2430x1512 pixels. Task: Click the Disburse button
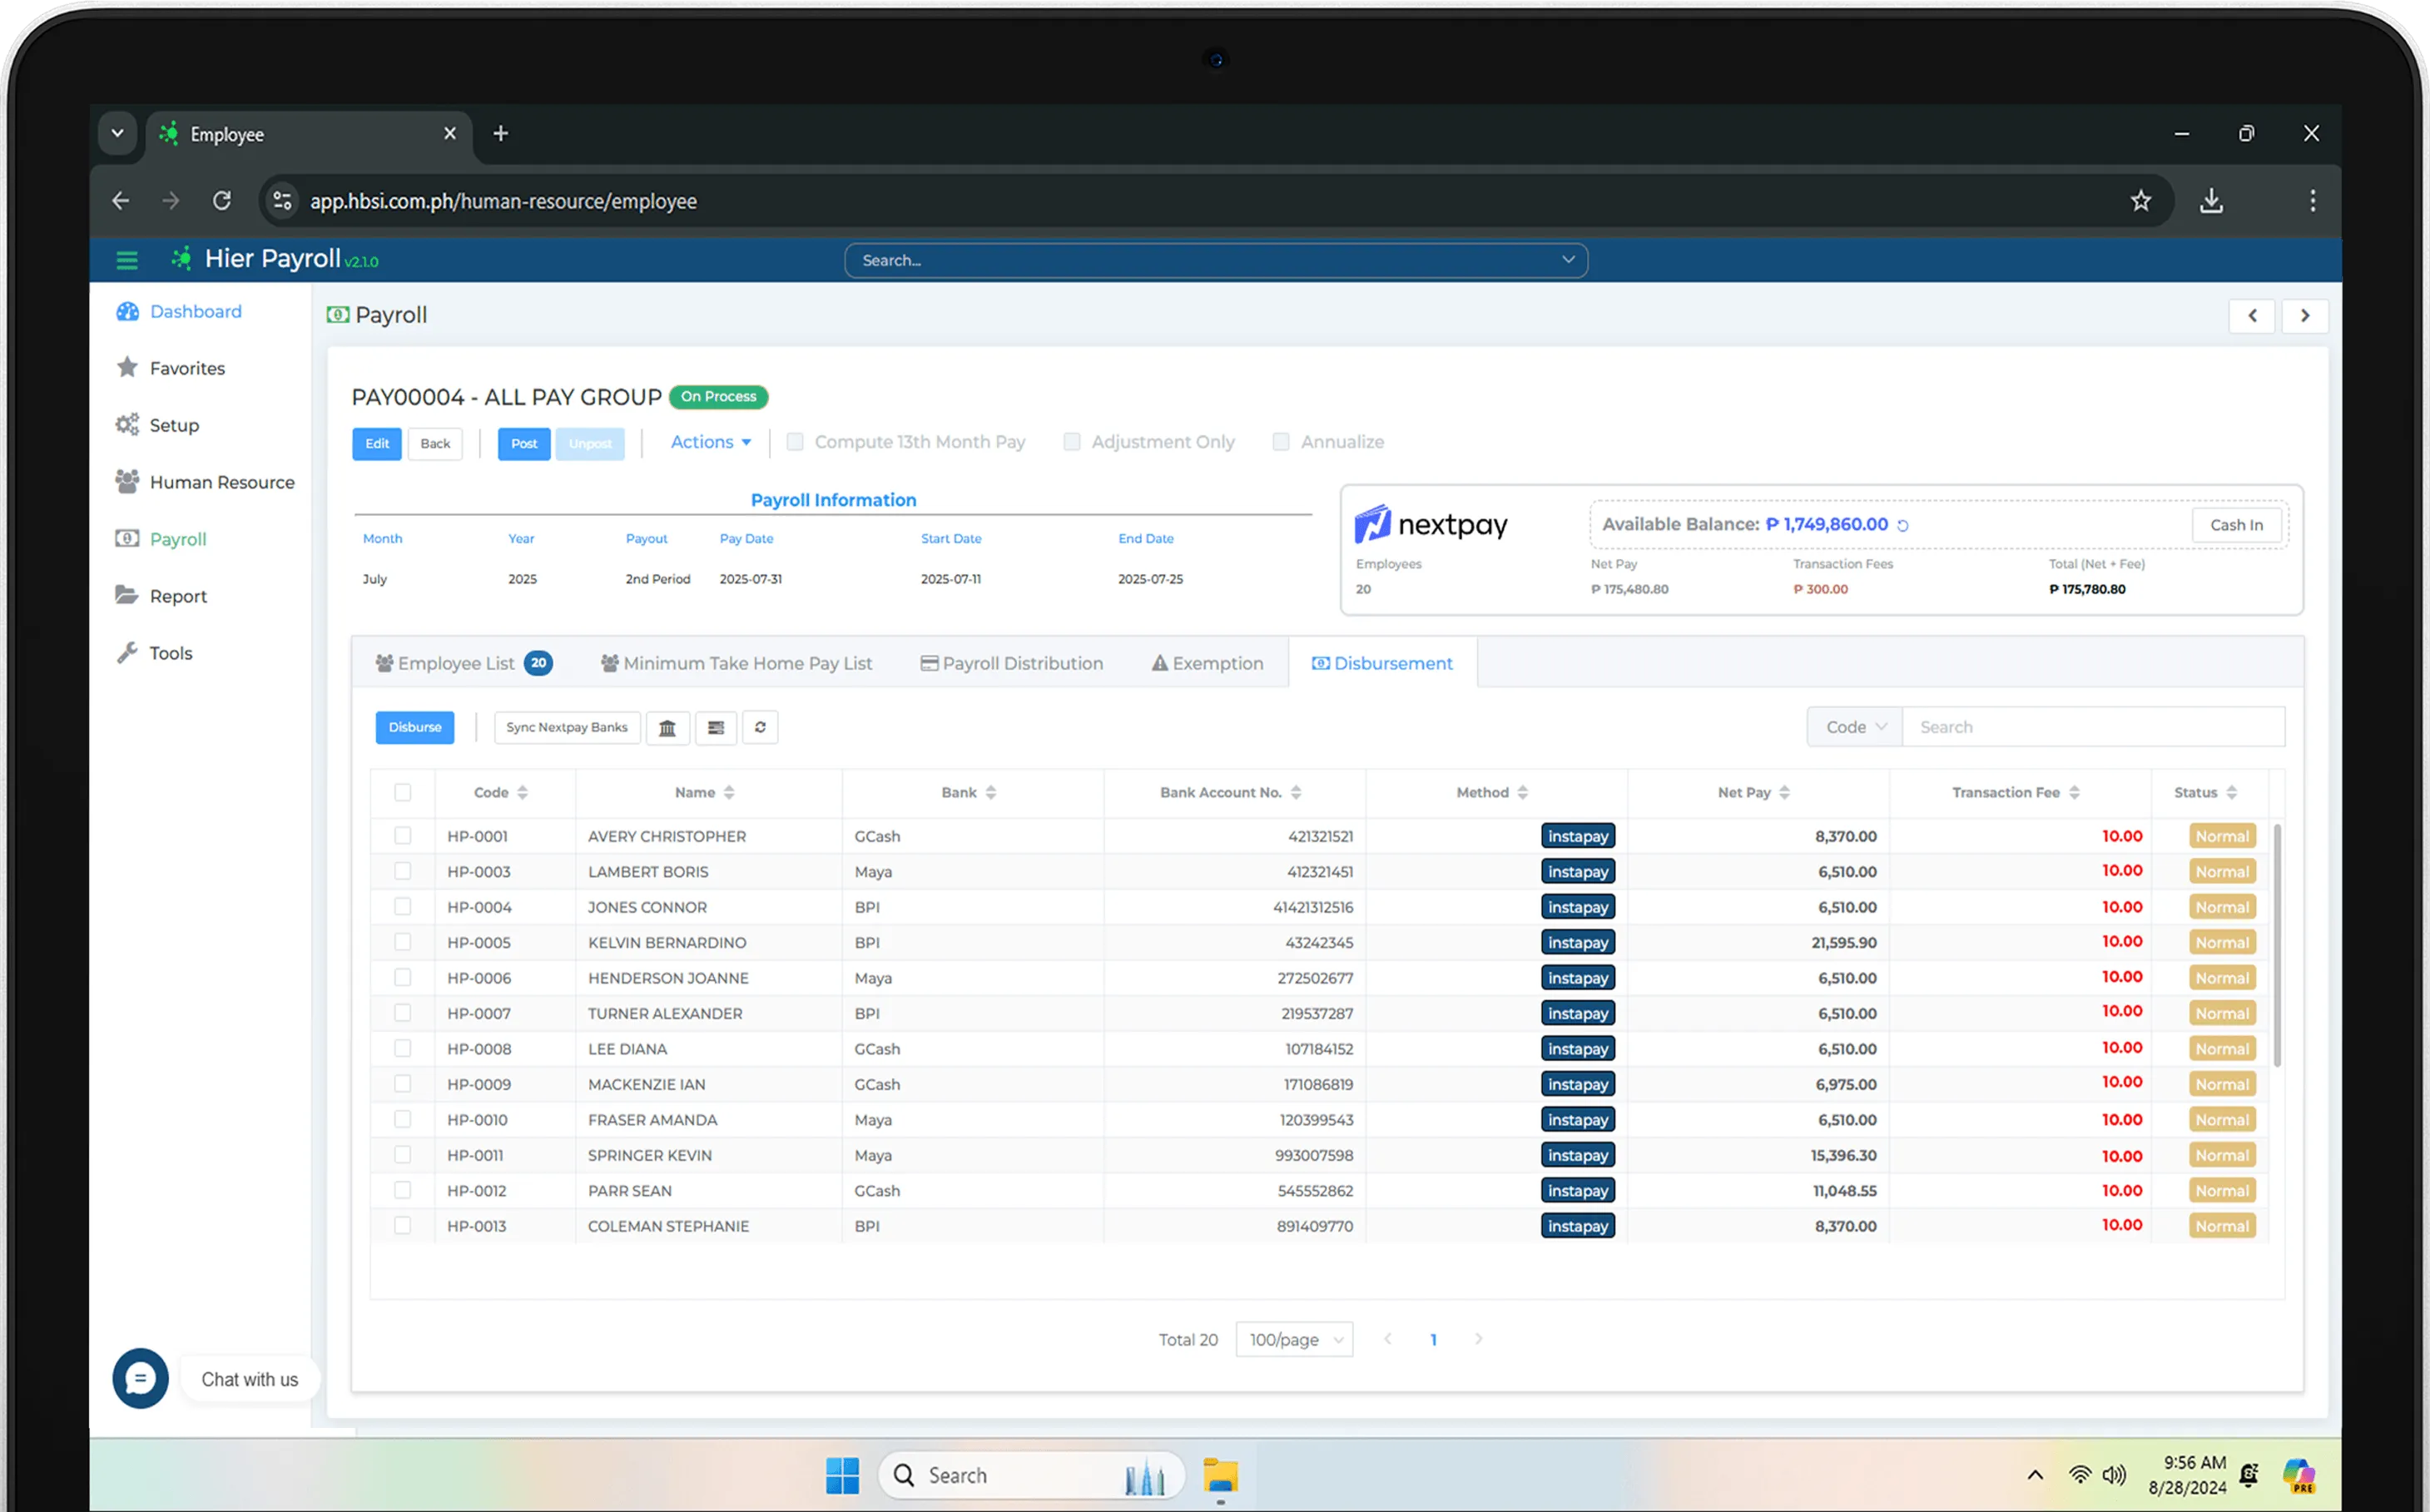click(415, 727)
